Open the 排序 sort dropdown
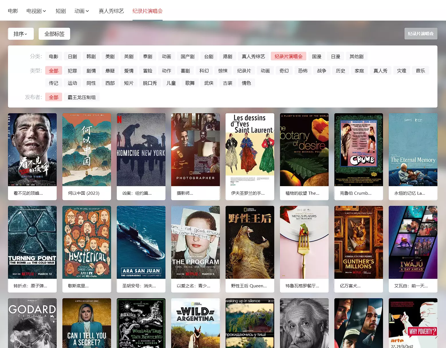446x348 pixels. (x=21, y=34)
